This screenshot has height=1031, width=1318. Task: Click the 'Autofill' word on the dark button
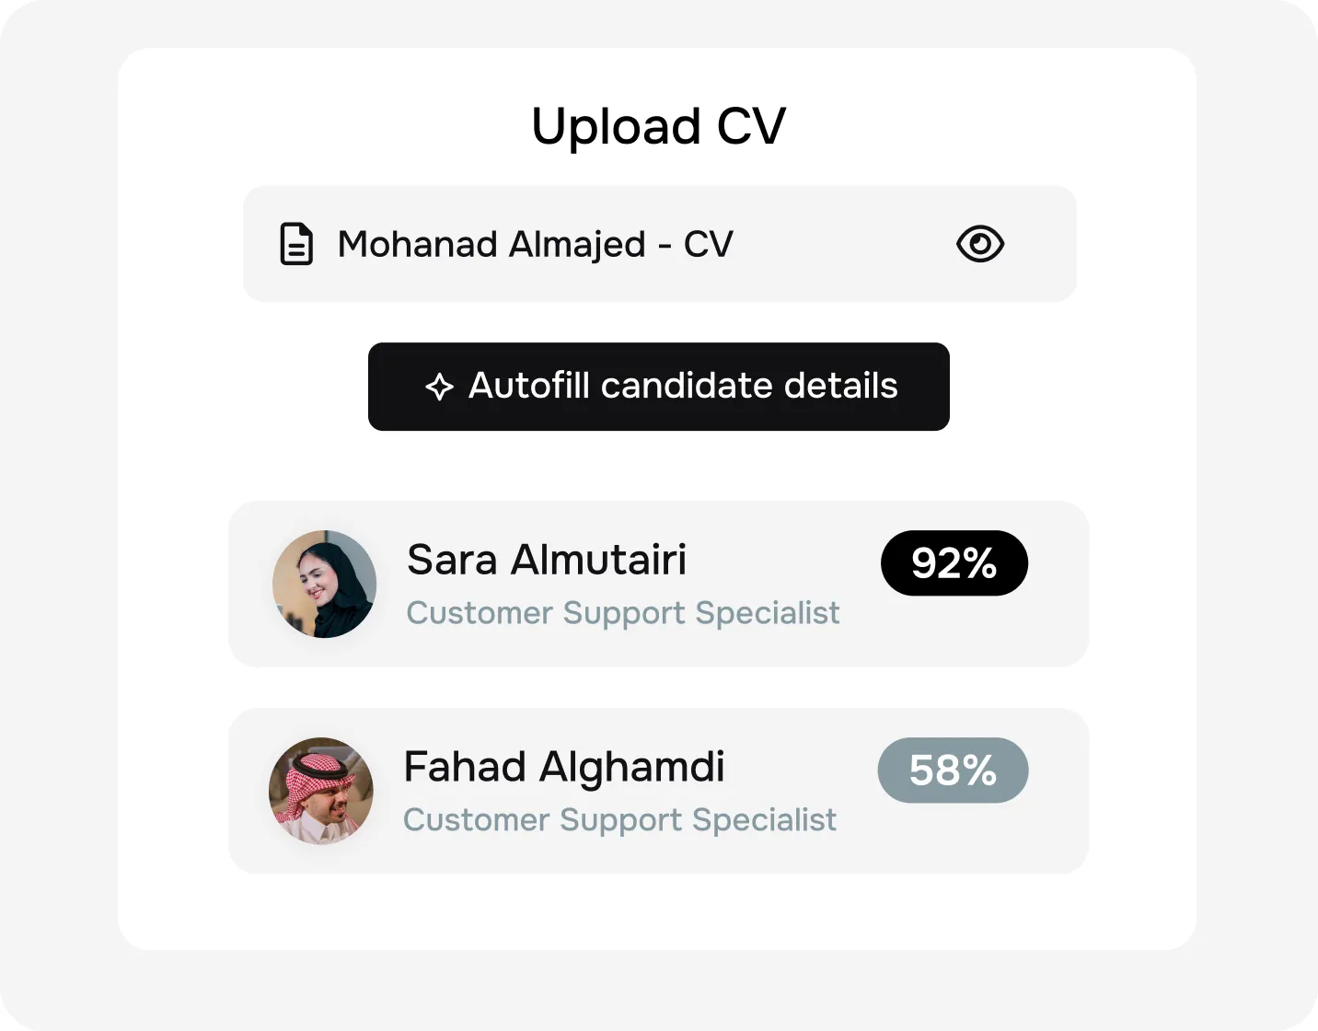[528, 386]
